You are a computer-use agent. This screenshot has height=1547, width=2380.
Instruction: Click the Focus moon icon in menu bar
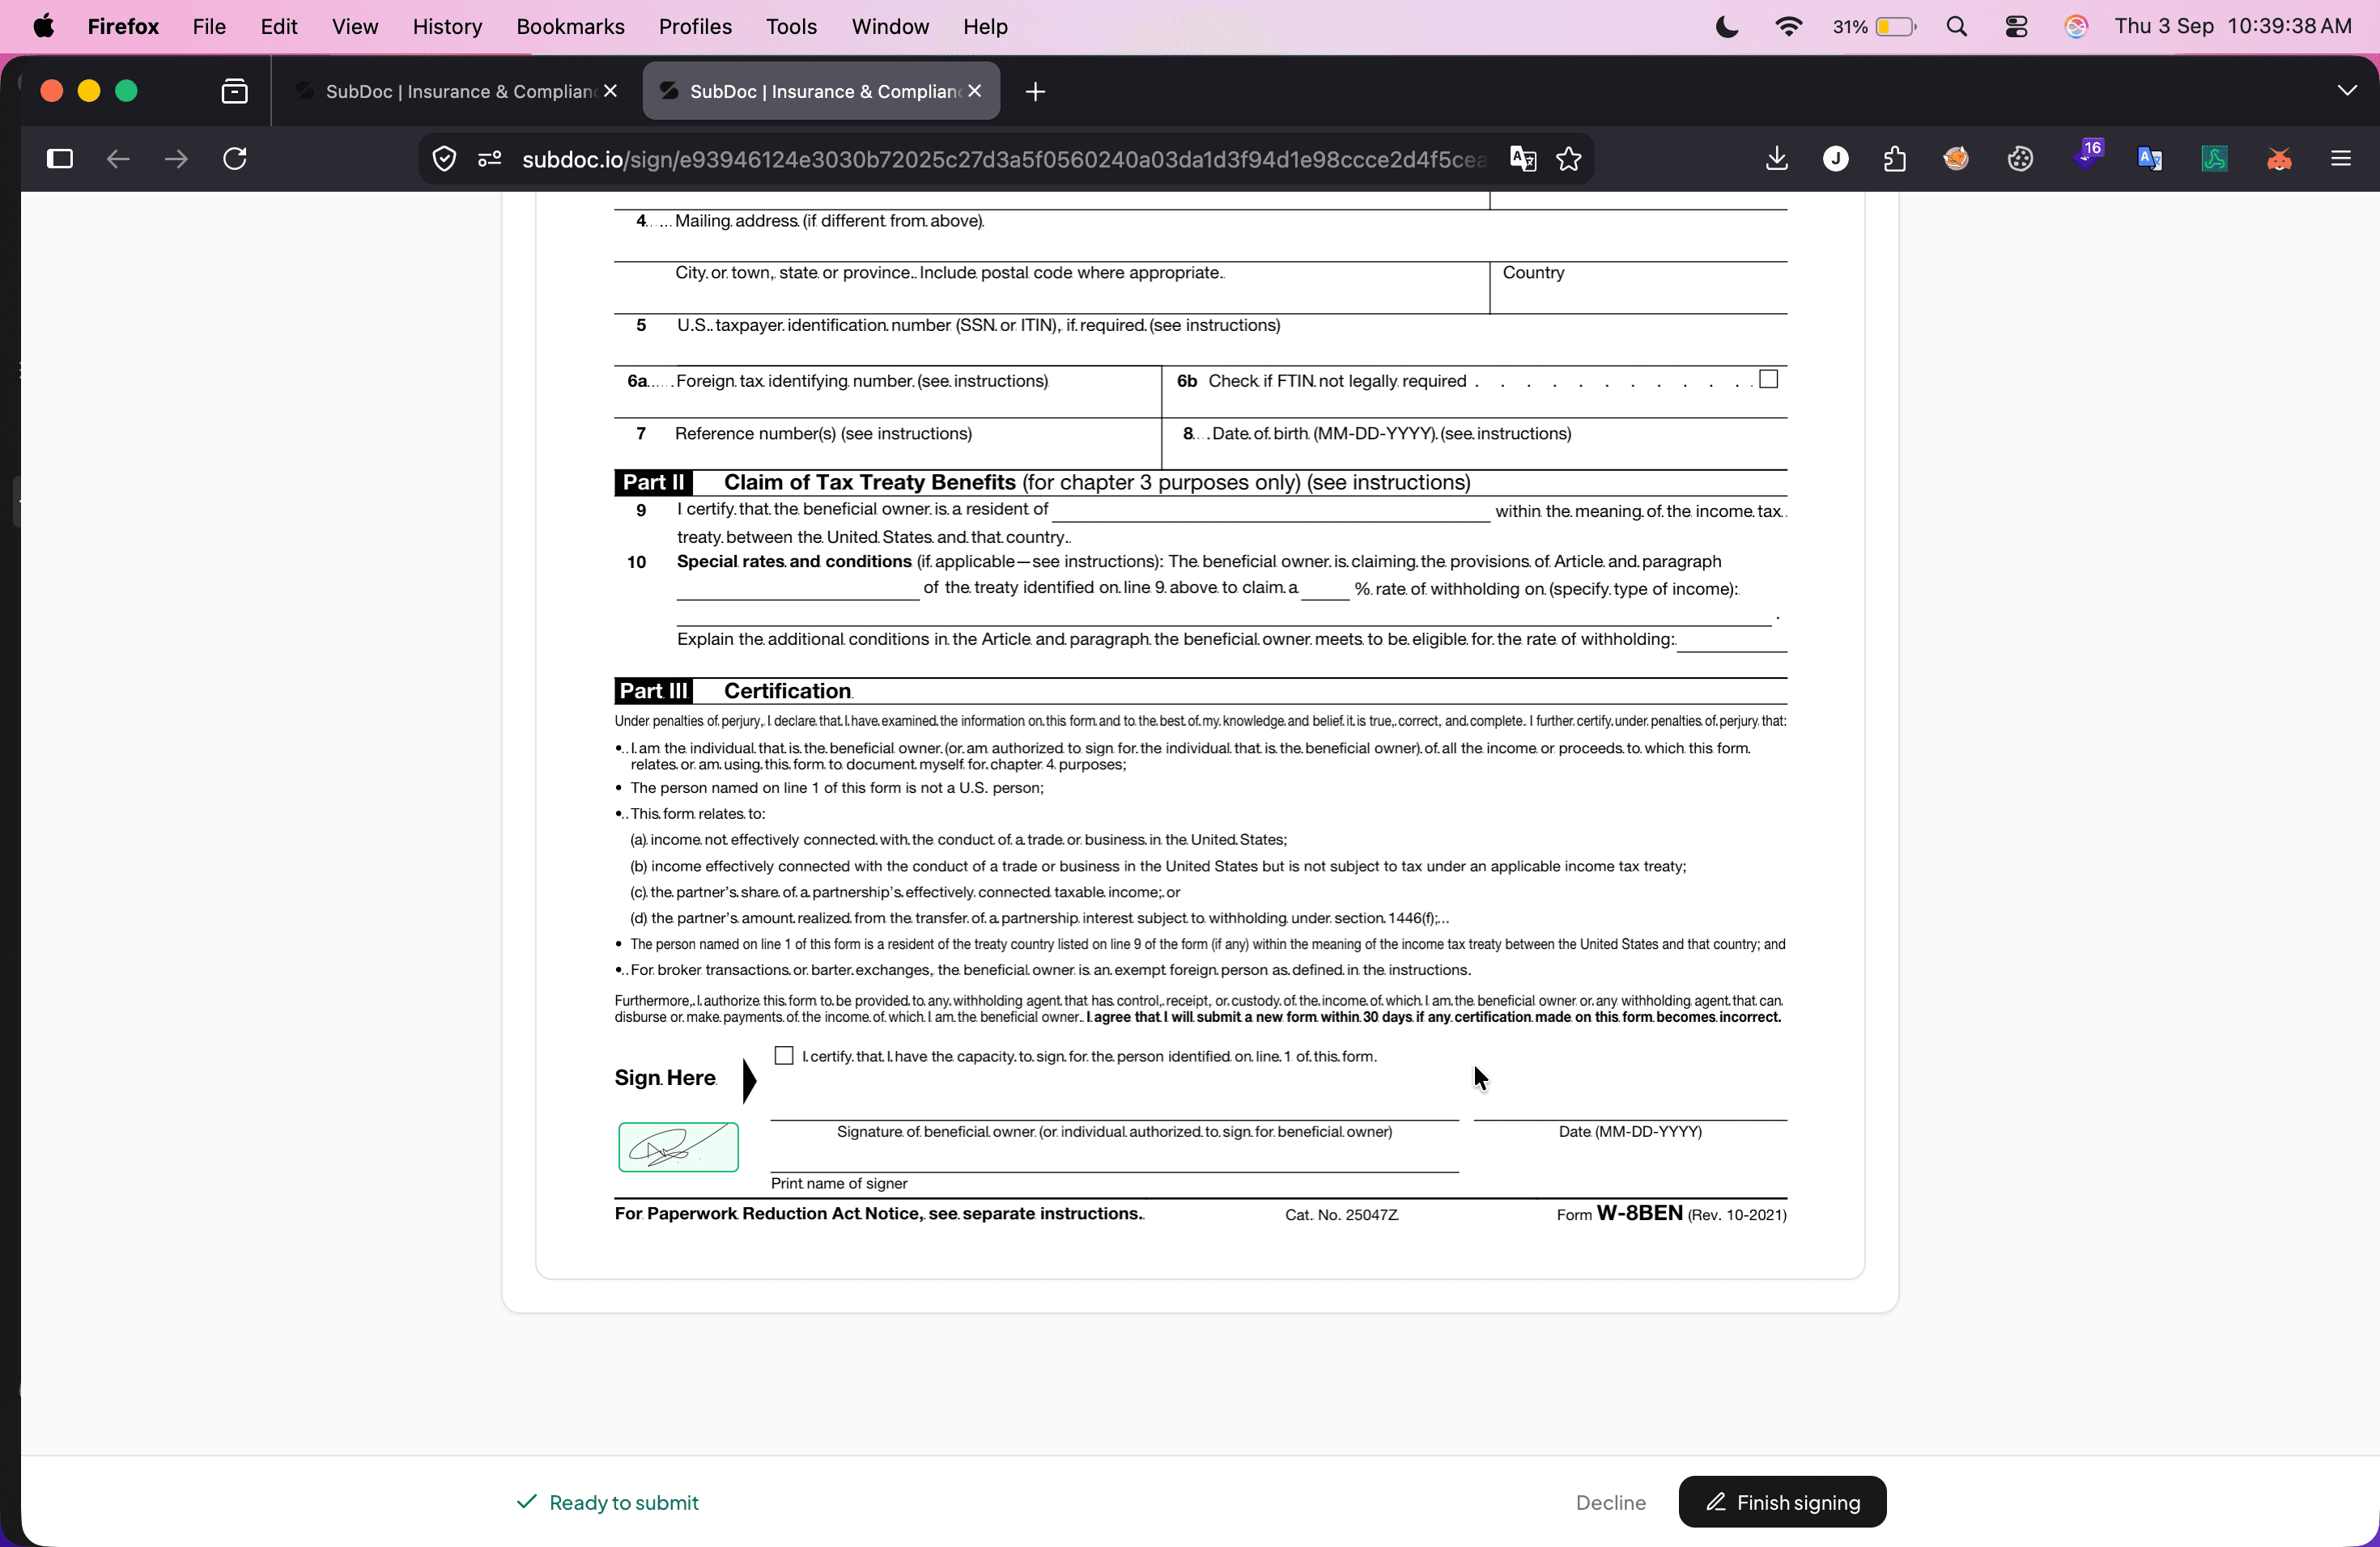(x=1727, y=27)
